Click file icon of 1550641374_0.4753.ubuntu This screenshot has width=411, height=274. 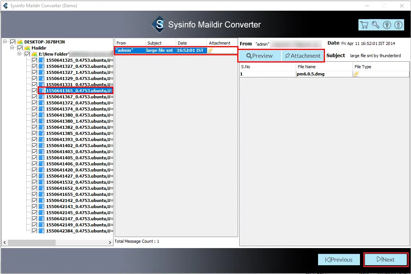click(42, 109)
